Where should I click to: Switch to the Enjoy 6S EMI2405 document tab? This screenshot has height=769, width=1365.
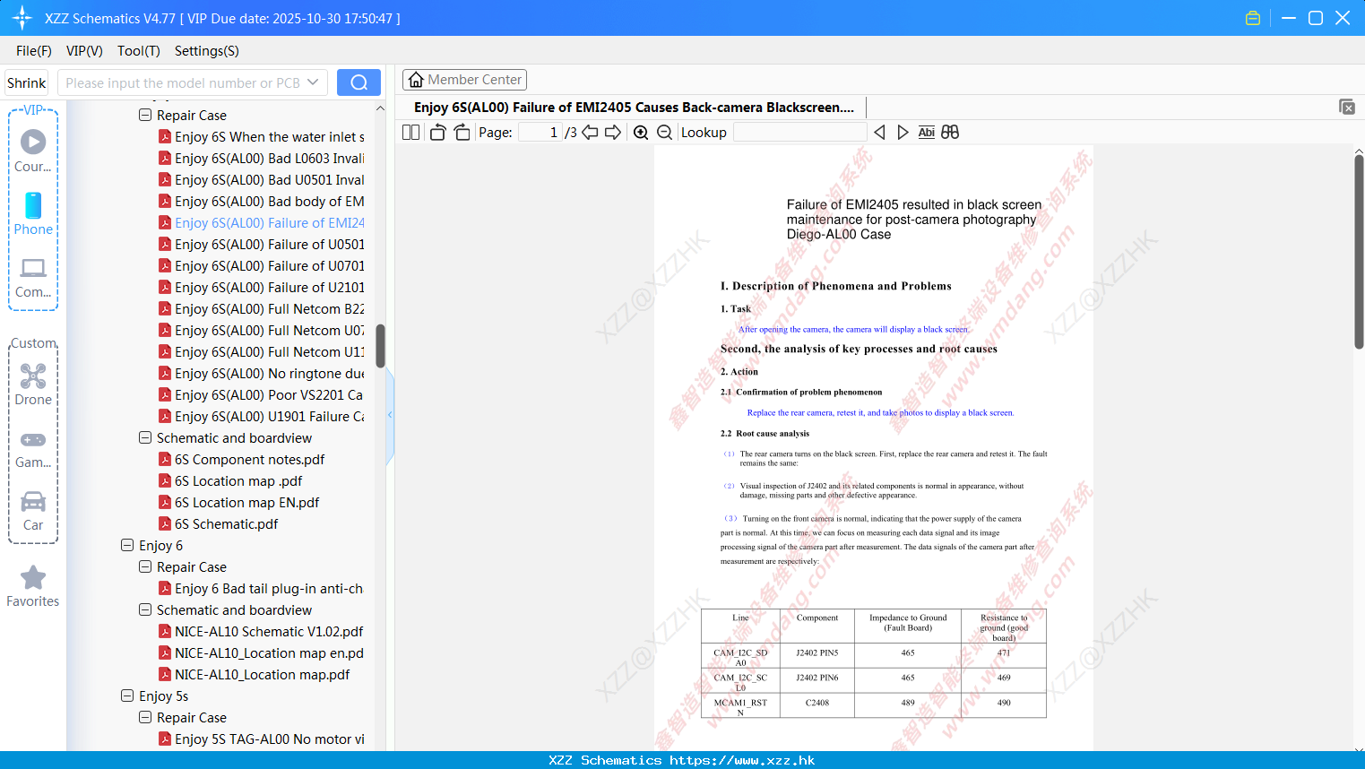point(634,107)
